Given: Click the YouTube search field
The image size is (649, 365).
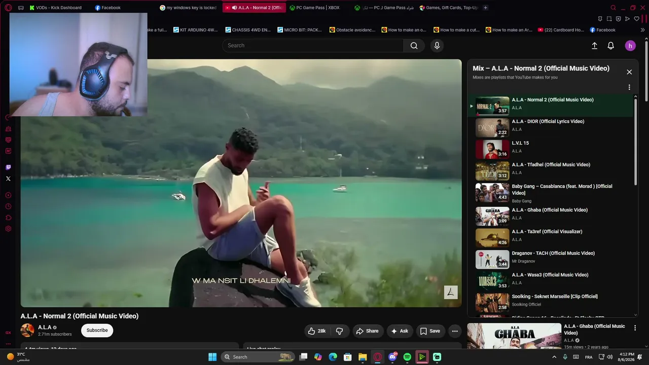Looking at the screenshot, I should [313, 46].
